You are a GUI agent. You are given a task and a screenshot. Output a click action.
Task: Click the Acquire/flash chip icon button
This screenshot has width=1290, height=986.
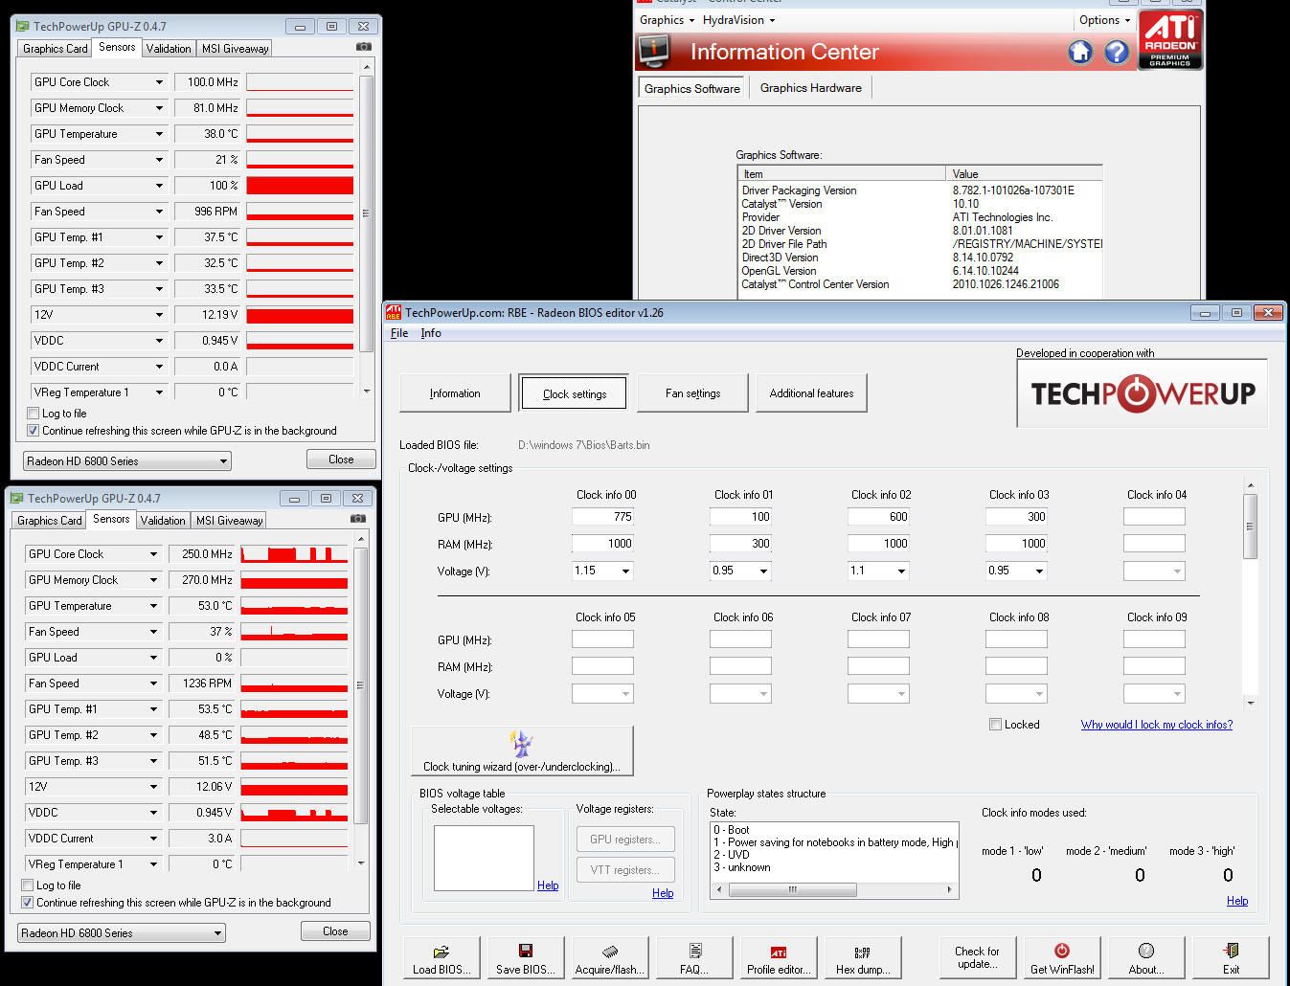click(x=610, y=959)
